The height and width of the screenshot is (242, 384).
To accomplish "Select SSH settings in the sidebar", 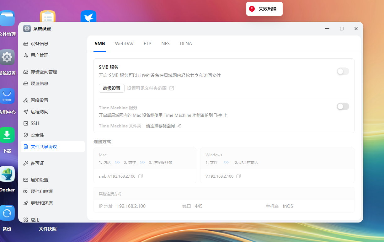I will coord(35,123).
